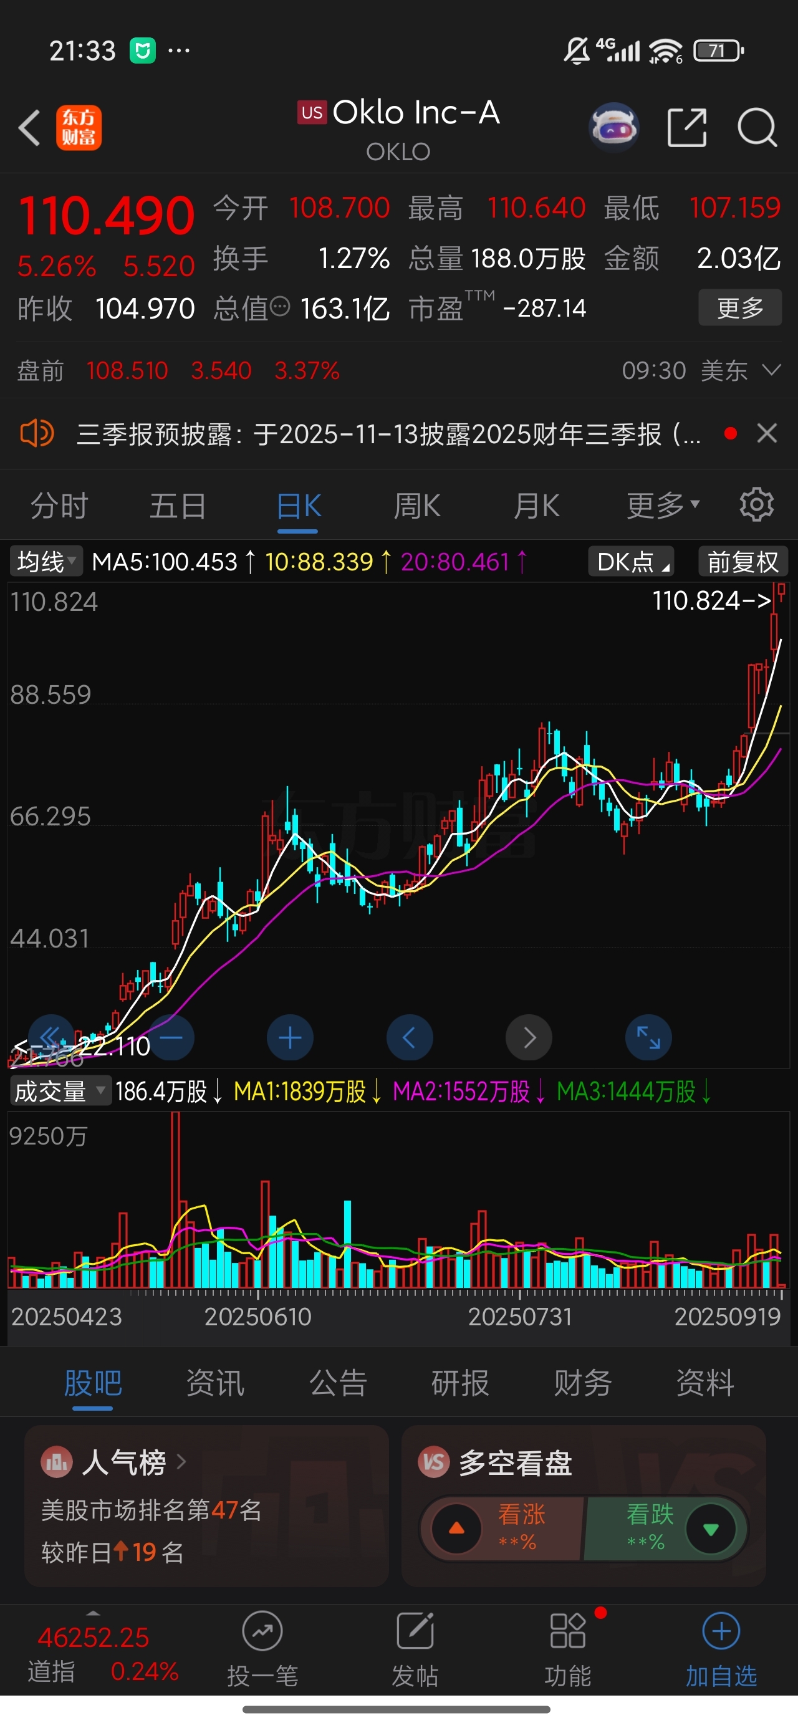Tap the double-left rewind chart button
Image resolution: width=798 pixels, height=1728 pixels.
pyautogui.click(x=51, y=1038)
